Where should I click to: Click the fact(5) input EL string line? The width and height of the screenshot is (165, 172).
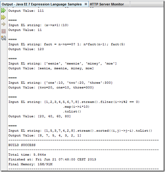click(x=66, y=44)
